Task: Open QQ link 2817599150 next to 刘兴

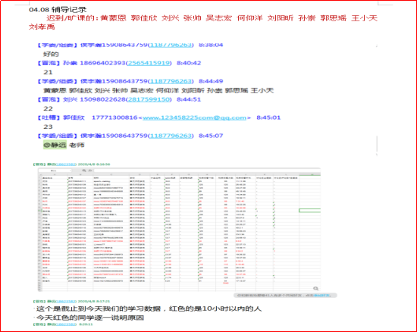Action: tap(149, 99)
